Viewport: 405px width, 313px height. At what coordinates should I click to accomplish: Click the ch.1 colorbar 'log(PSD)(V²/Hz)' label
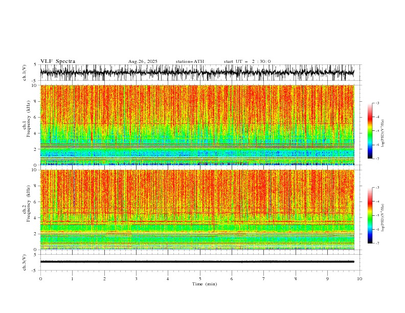(382, 133)
